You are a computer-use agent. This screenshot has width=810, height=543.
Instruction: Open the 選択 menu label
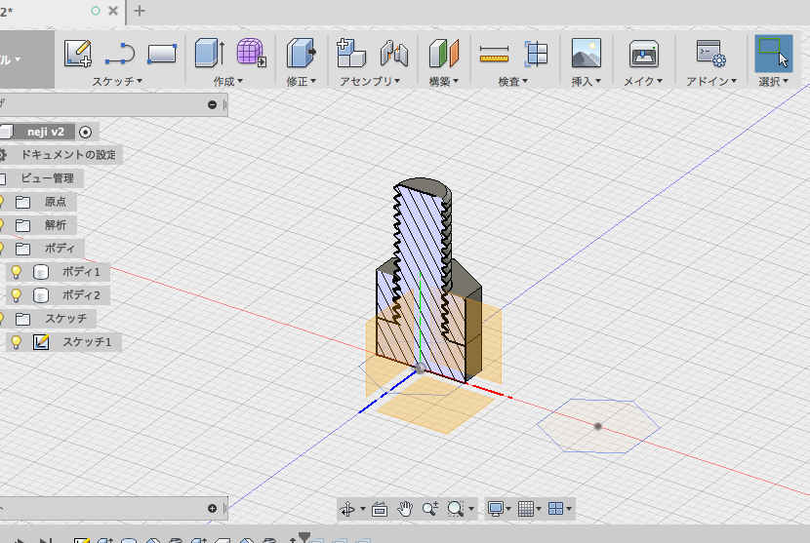coord(773,82)
